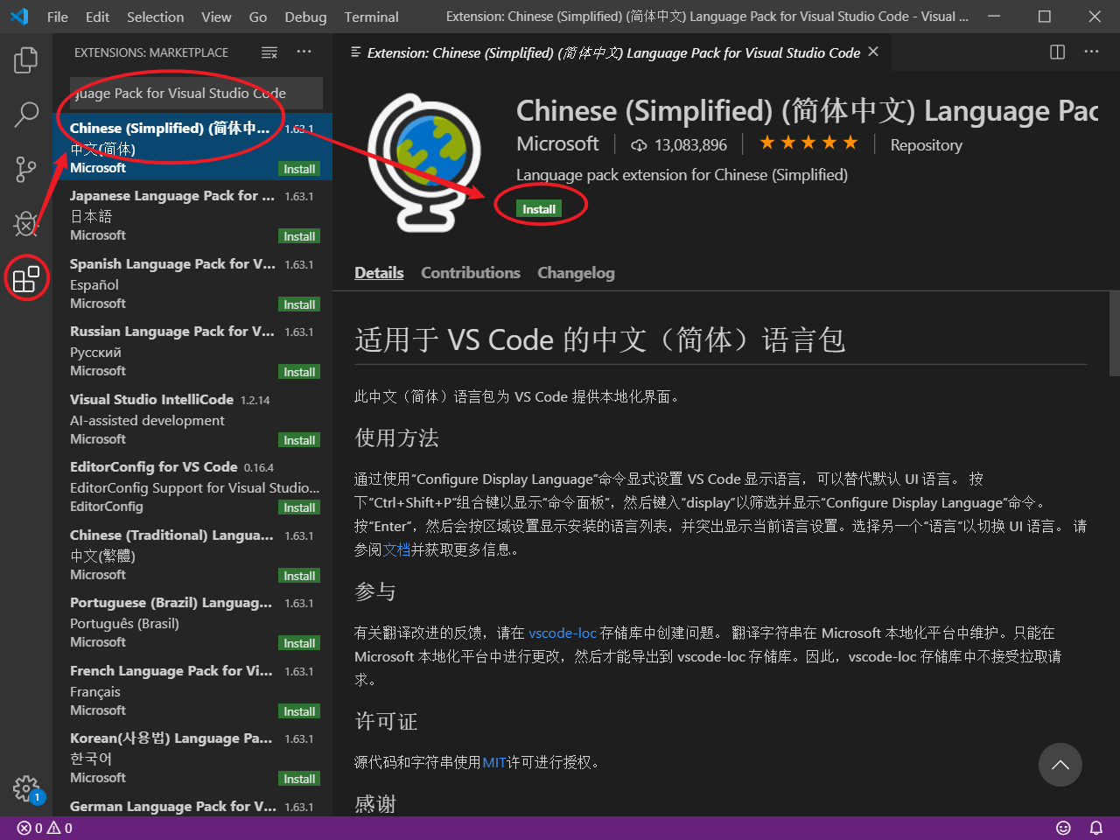Select Spanish Language Pack list entry
The width and height of the screenshot is (1120, 840).
(x=192, y=283)
